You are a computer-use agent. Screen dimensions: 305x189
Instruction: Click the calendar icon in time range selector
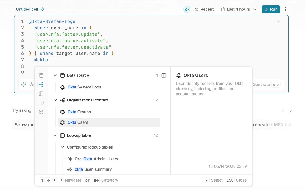pos(223,9)
